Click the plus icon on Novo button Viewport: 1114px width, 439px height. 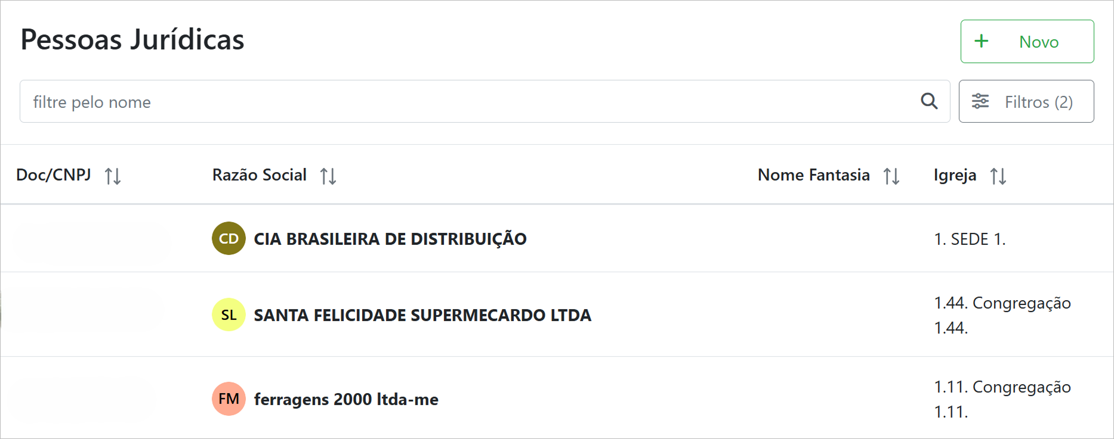coord(982,41)
